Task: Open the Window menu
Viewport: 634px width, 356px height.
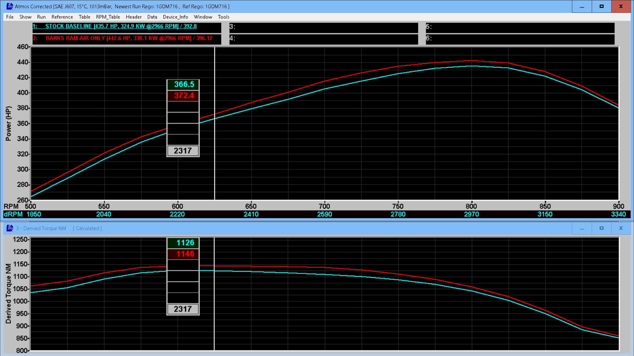Action: (x=203, y=17)
